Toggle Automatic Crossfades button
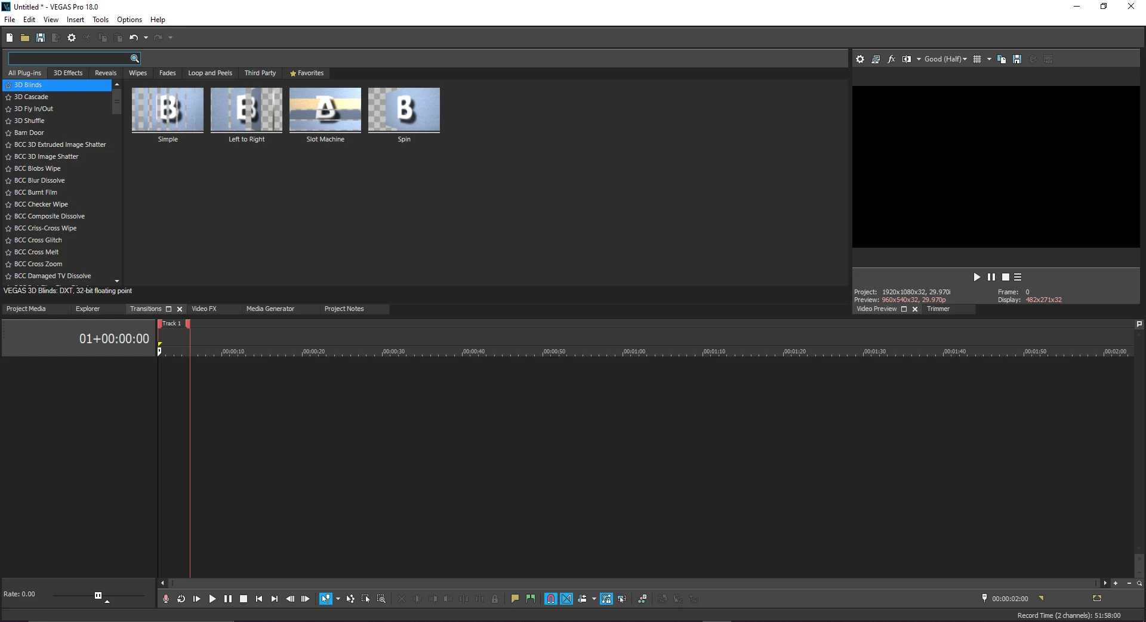 point(566,599)
